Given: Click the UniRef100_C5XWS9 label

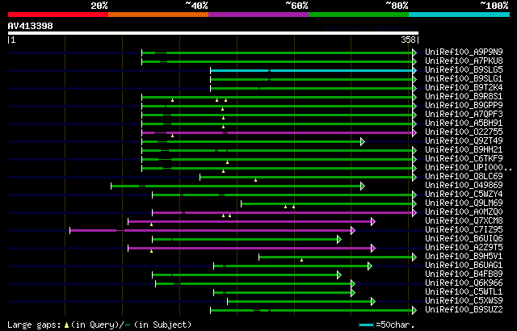Looking at the screenshot, I should (464, 301).
